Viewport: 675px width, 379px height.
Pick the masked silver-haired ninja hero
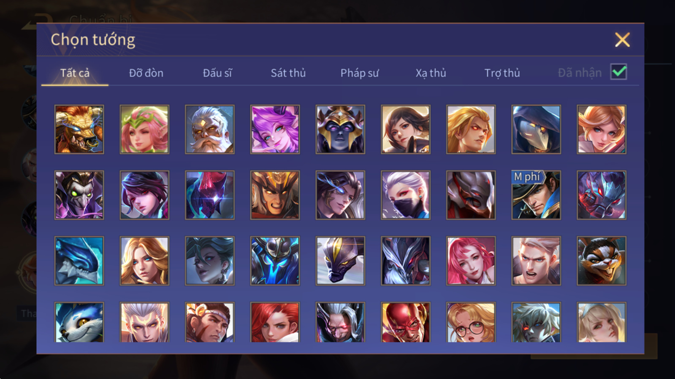tap(406, 195)
